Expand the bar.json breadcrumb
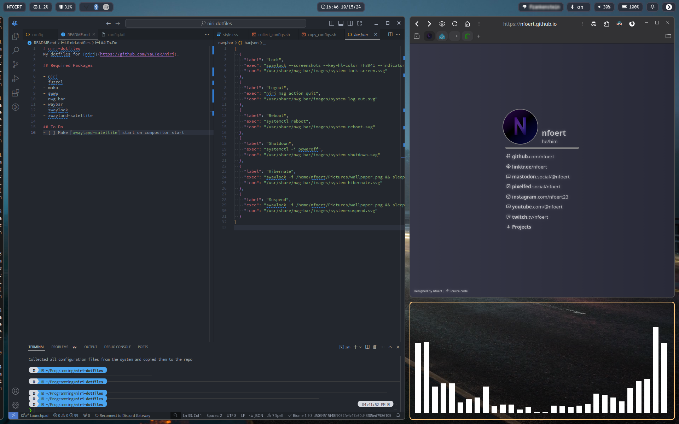Viewport: 679px width, 424px height. click(x=249, y=43)
